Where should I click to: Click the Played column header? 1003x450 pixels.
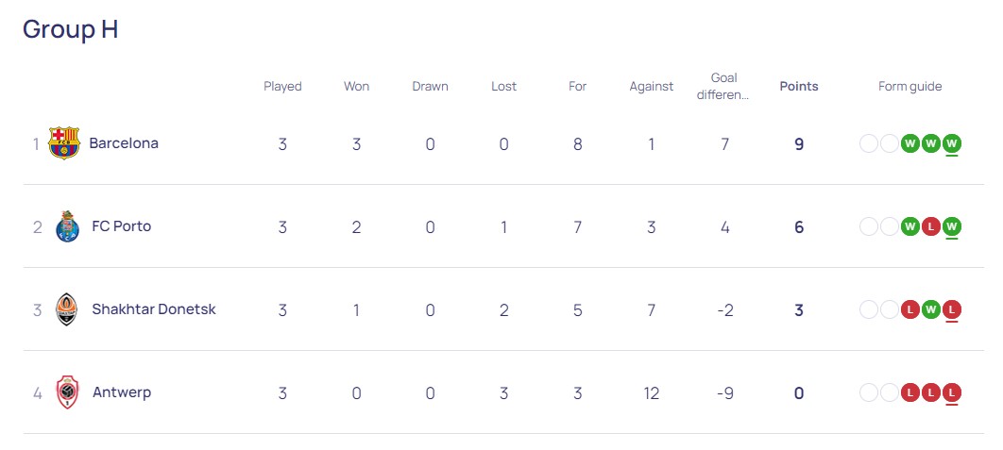(x=282, y=86)
